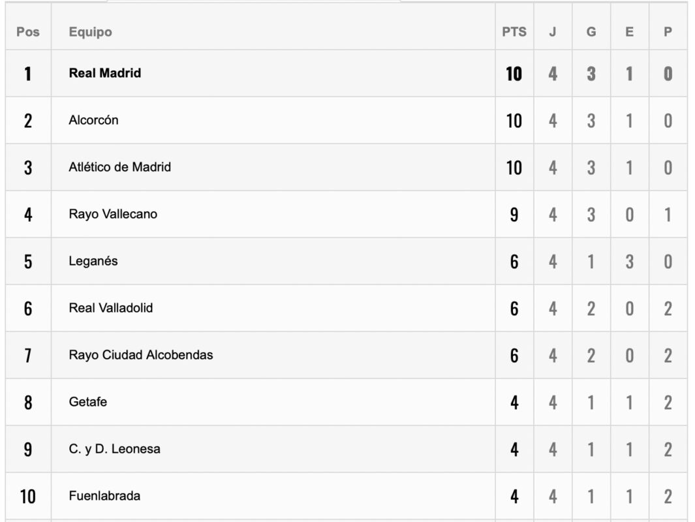
Task: Click the E column header
Action: [629, 32]
